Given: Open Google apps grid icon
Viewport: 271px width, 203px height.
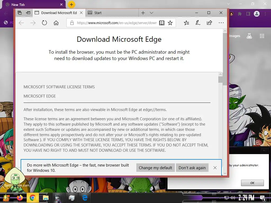Looking at the screenshot, I should pos(262,36).
